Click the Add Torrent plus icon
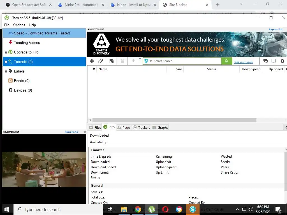This screenshot has width=287, height=215. click(92, 61)
